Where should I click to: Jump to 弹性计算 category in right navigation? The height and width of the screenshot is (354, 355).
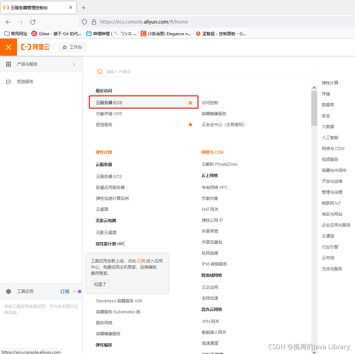(x=330, y=83)
